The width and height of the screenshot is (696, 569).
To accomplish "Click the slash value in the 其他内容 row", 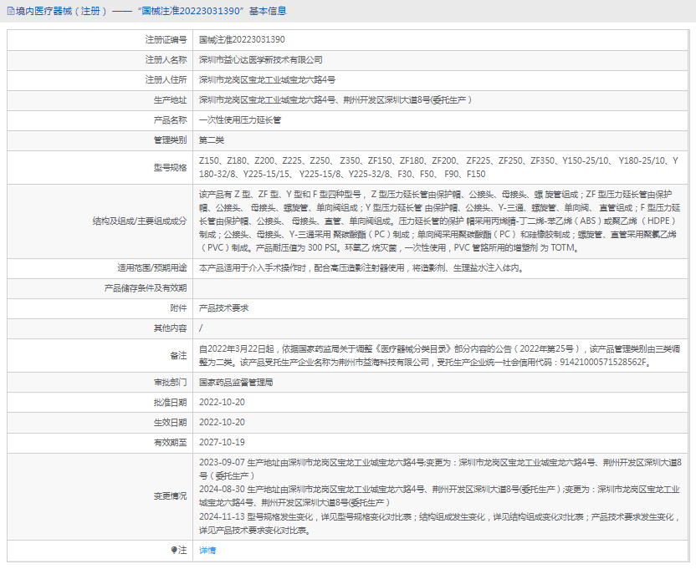I will pyautogui.click(x=201, y=328).
